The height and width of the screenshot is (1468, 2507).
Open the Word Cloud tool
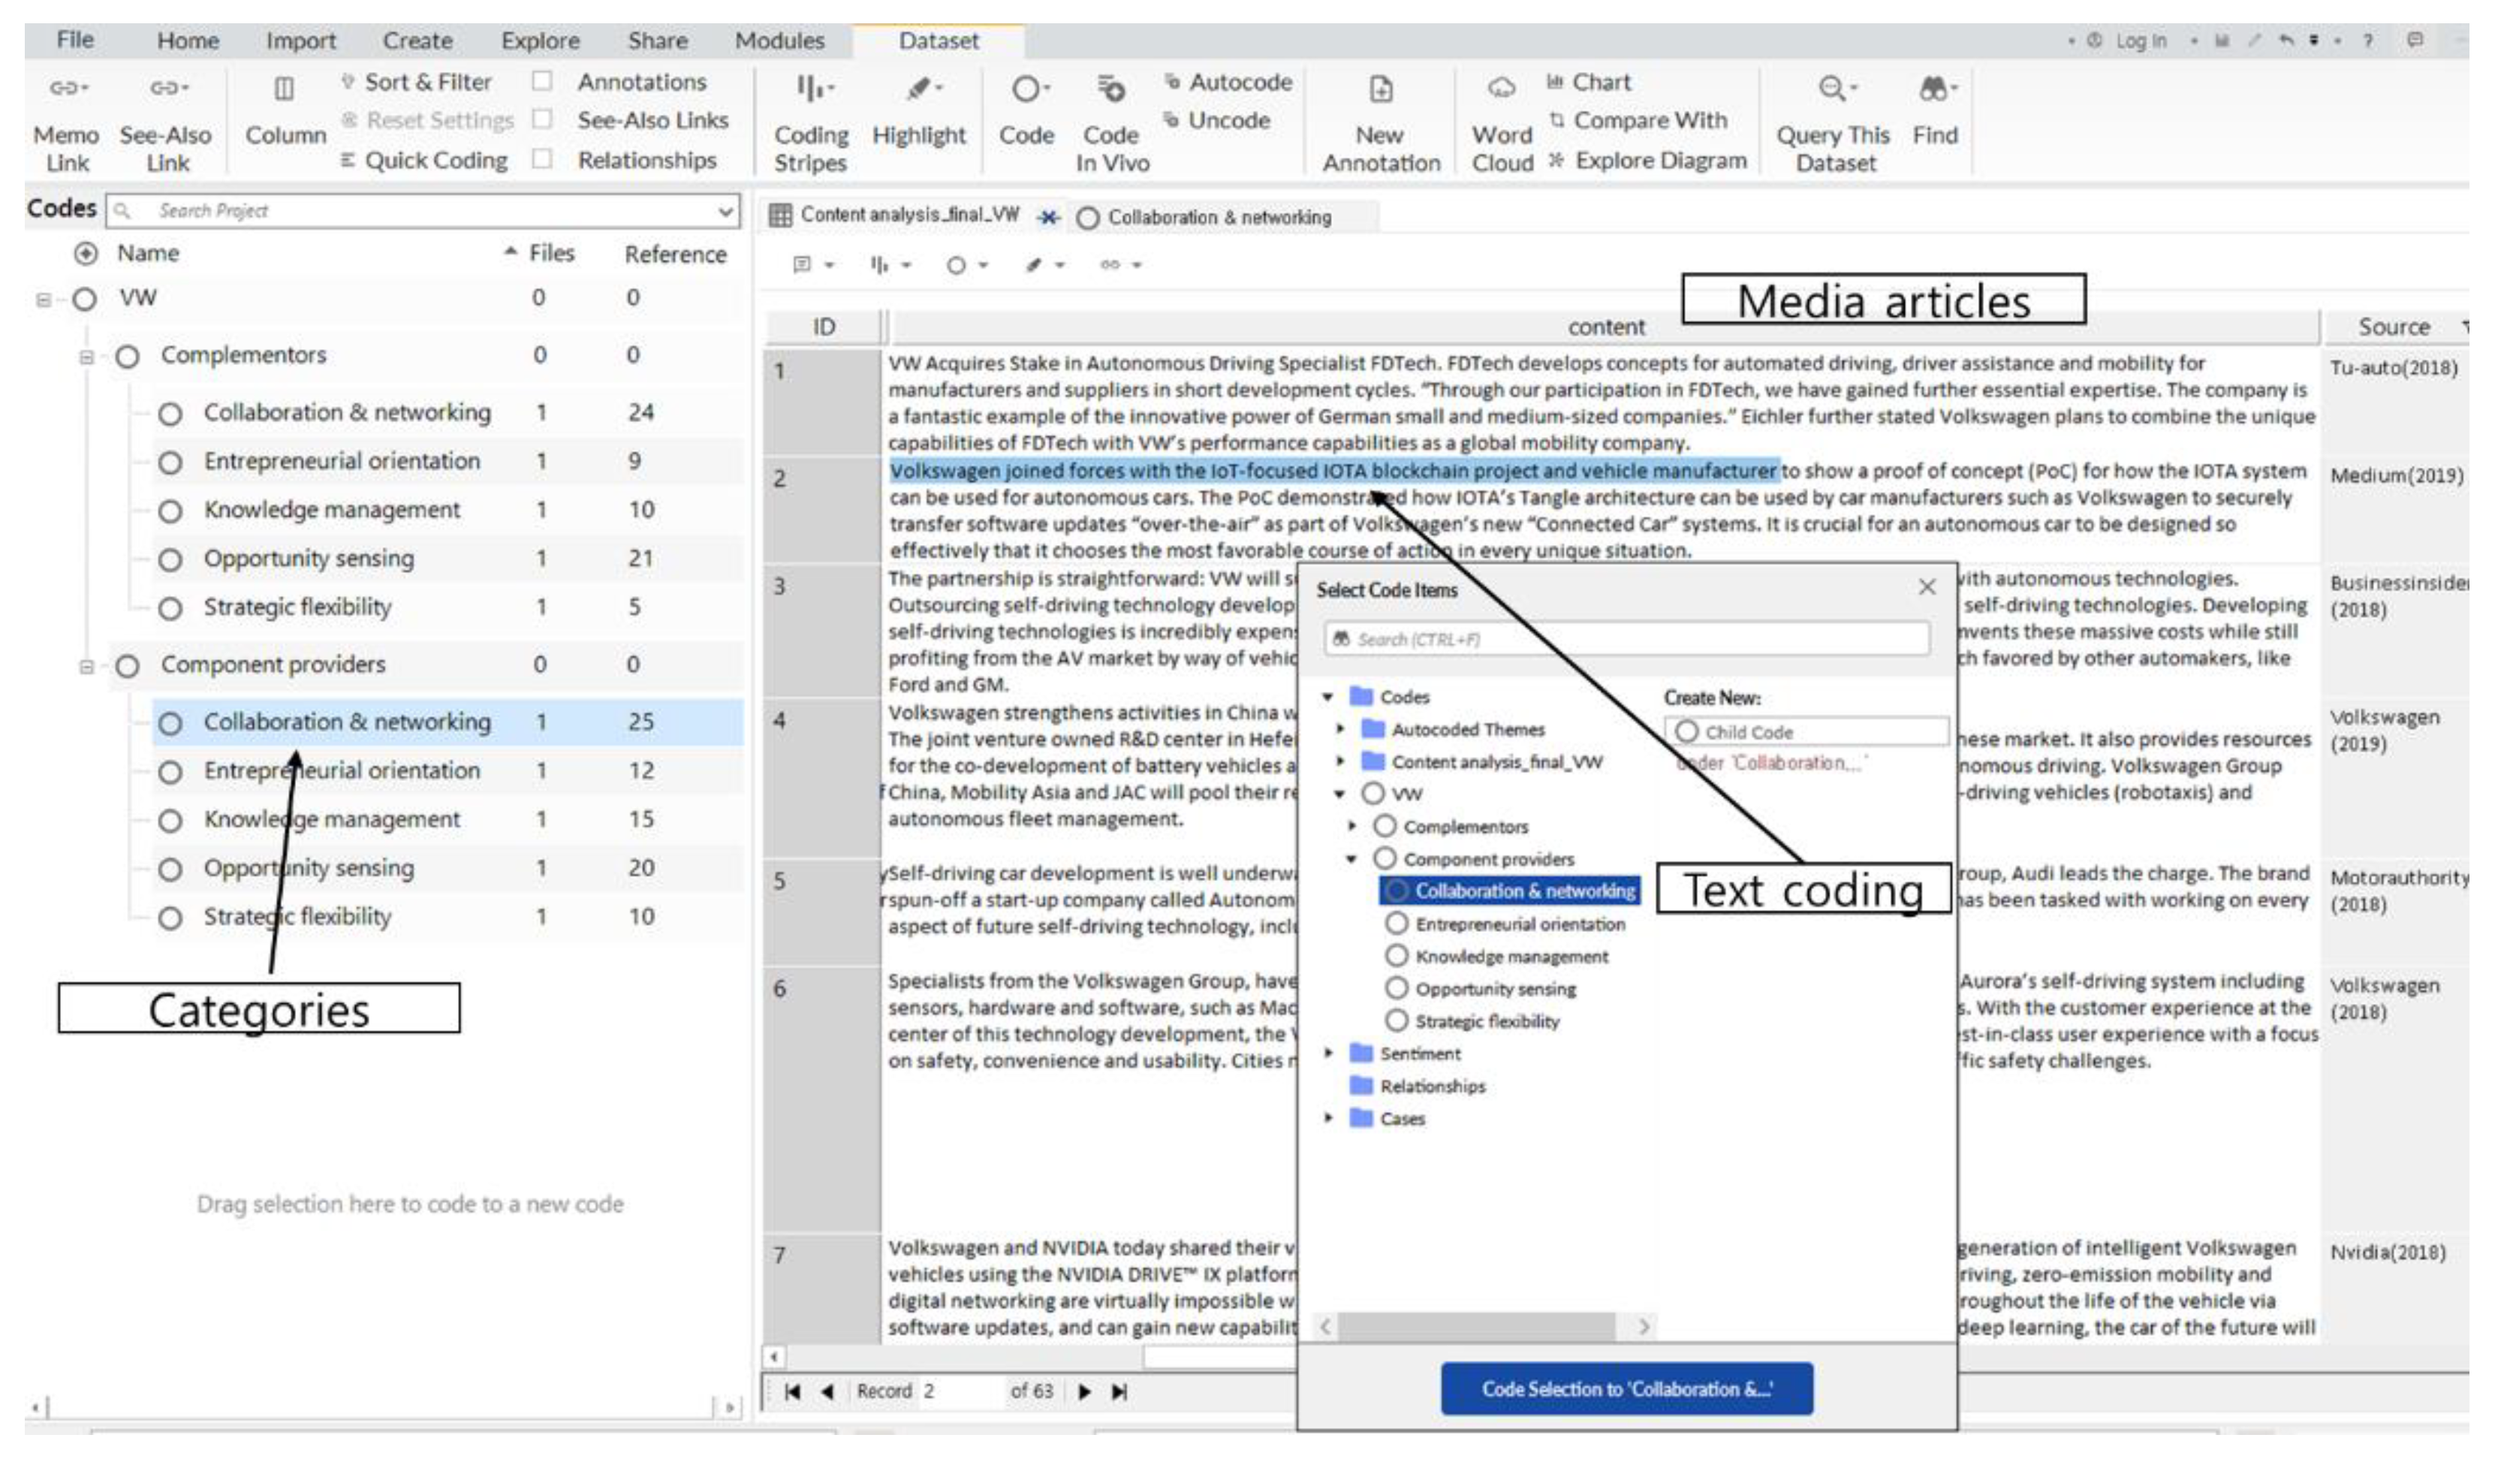[1501, 89]
